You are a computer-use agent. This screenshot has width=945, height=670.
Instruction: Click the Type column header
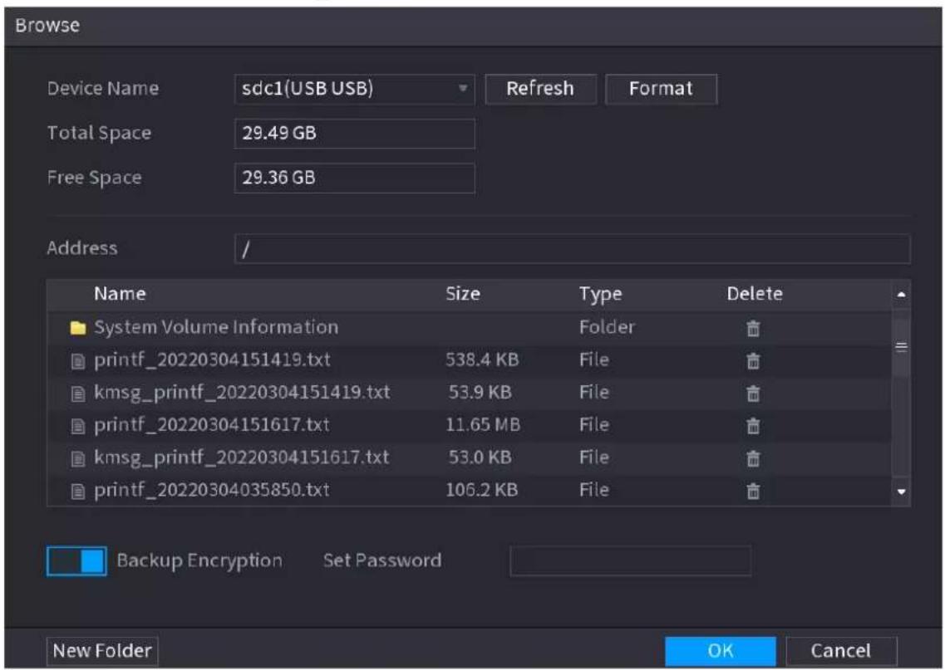600,295
